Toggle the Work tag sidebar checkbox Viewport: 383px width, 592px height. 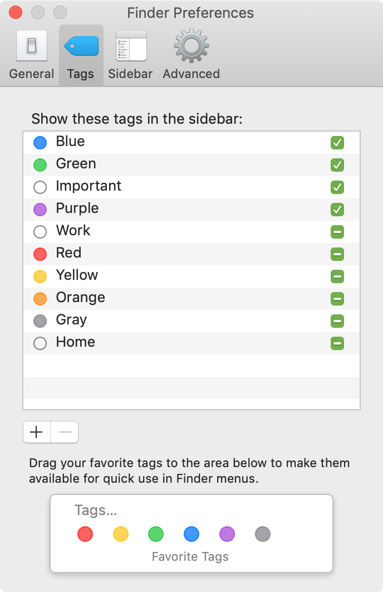pyautogui.click(x=337, y=232)
